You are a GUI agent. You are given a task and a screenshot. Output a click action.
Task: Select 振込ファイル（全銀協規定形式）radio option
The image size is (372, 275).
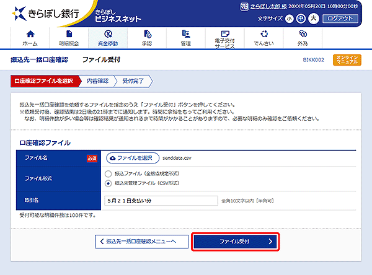click(x=108, y=174)
